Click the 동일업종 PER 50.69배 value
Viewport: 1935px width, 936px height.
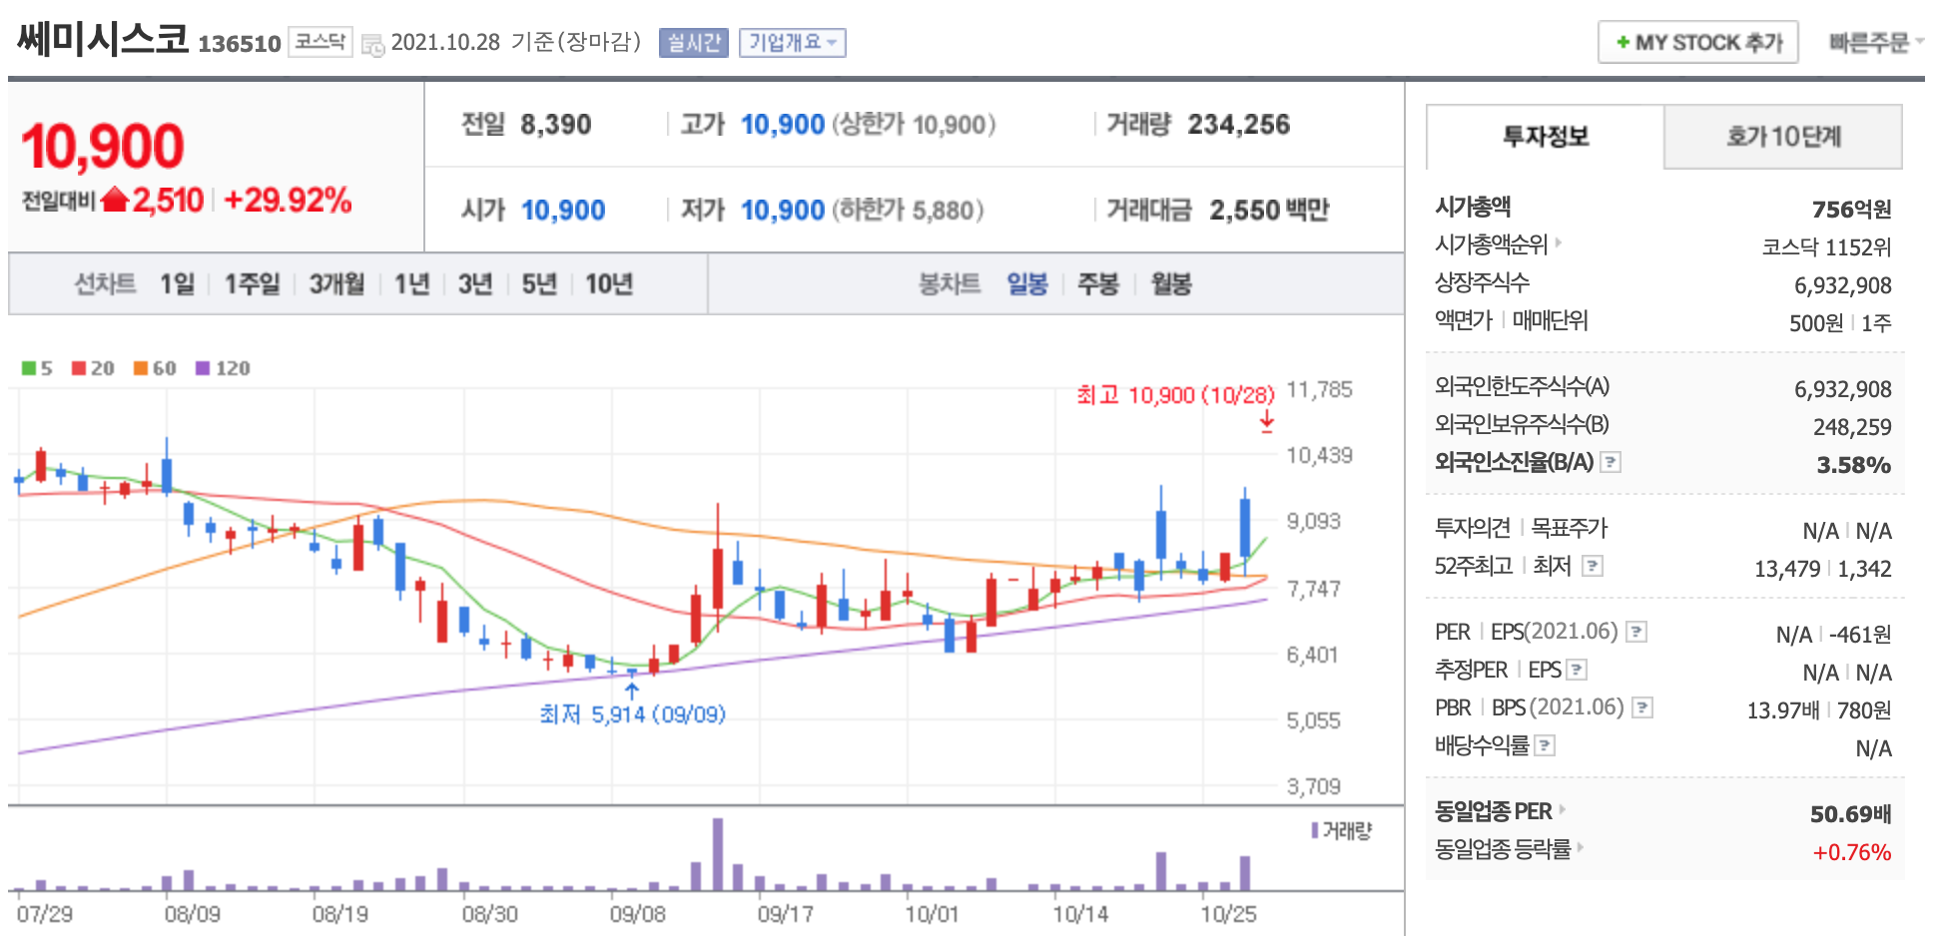[x=1851, y=814]
